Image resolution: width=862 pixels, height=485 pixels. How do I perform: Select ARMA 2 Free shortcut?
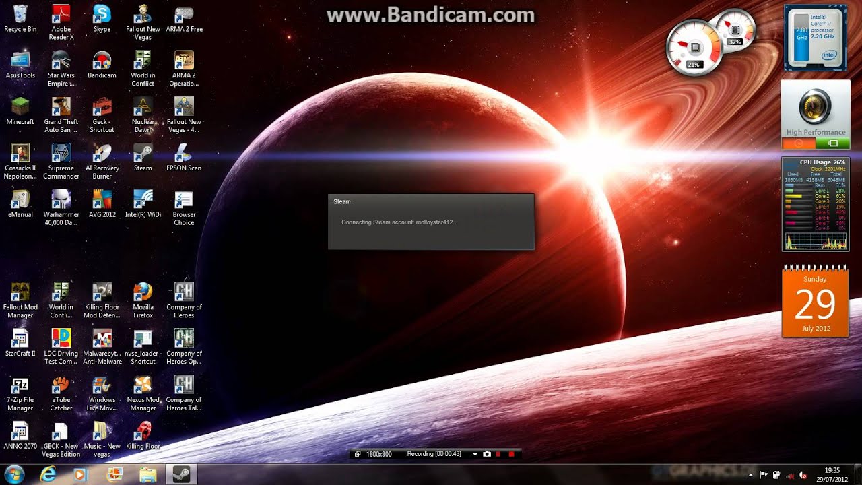pyautogui.click(x=184, y=19)
